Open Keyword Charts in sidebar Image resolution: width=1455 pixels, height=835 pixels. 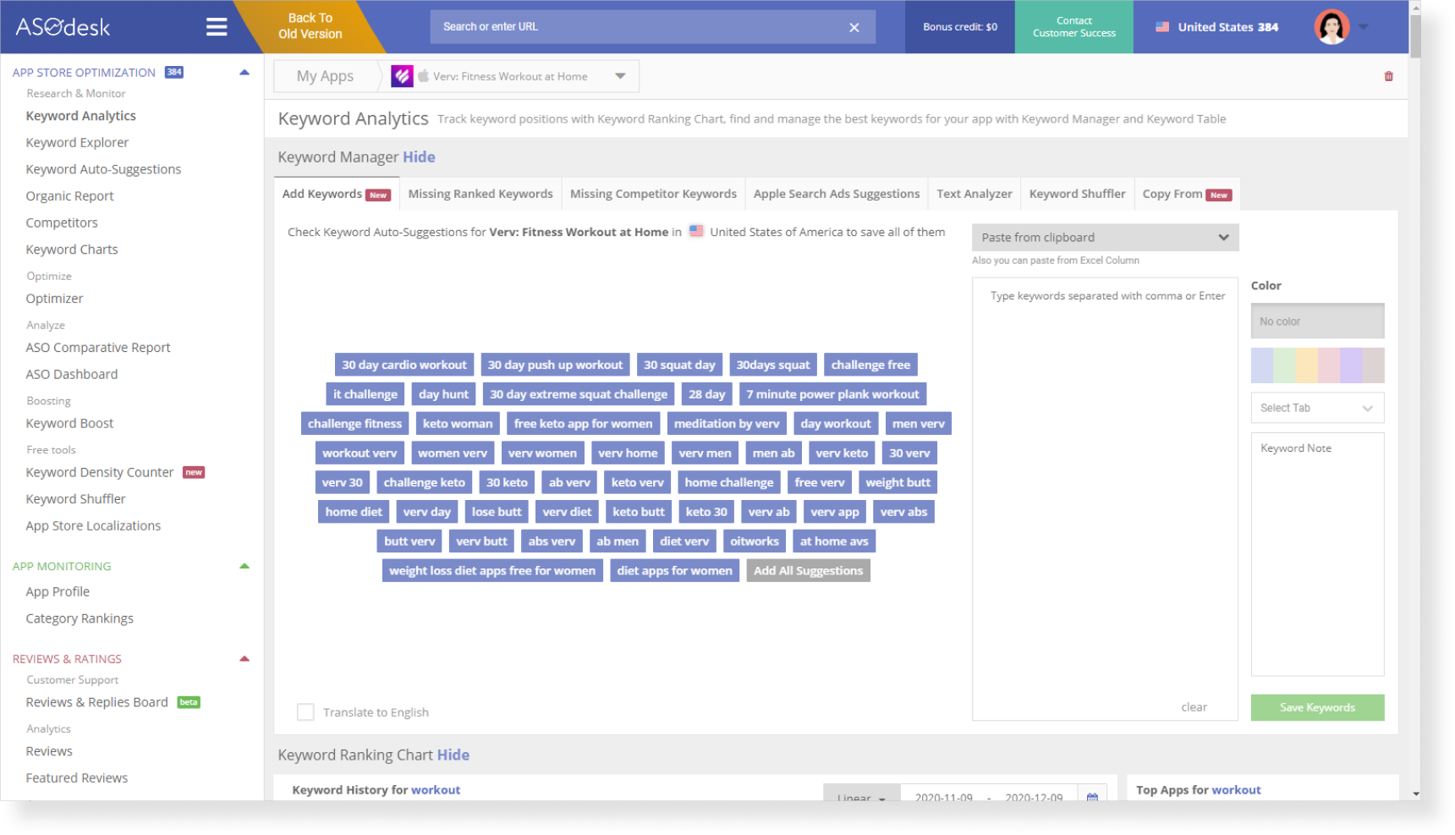coord(72,250)
